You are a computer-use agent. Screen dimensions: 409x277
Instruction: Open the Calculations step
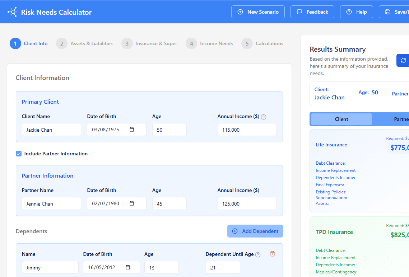262,43
